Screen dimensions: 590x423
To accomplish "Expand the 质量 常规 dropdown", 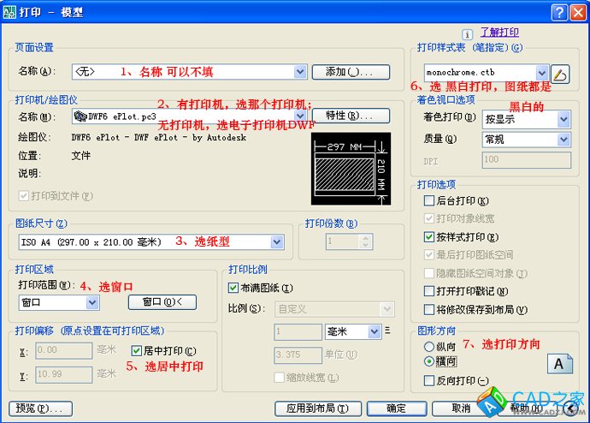I will point(563,140).
